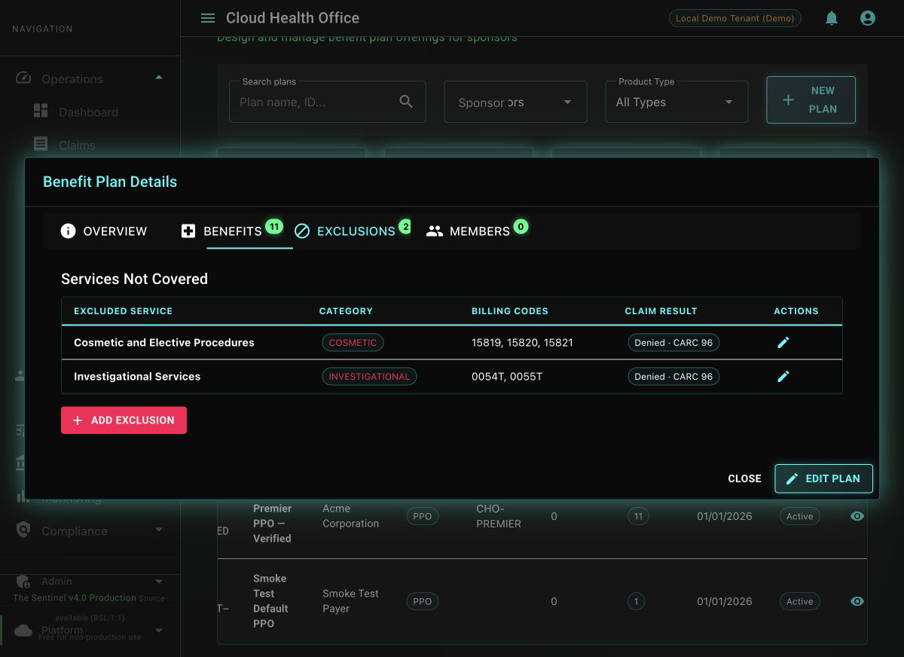Click the COSMETIC category chip
The image size is (904, 657).
(x=353, y=343)
